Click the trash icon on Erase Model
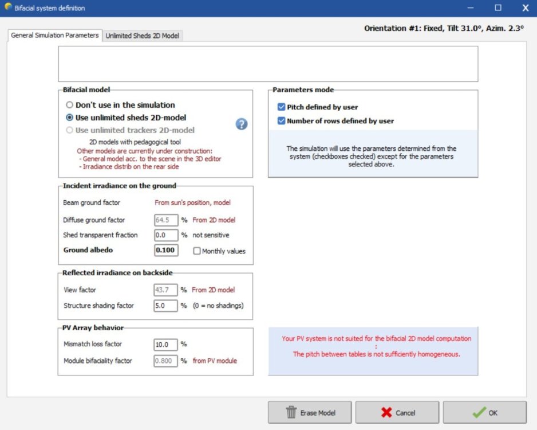Screen dimensions: 537x430 tap(291, 412)
